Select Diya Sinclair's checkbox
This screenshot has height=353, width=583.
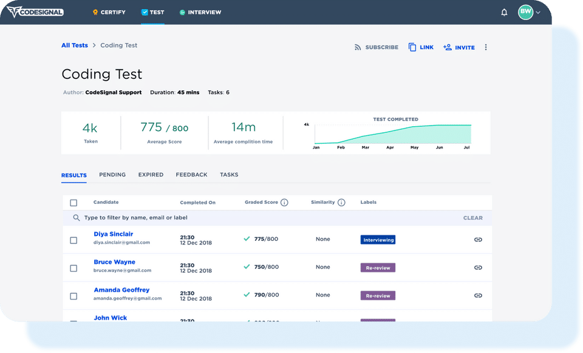pyautogui.click(x=73, y=240)
